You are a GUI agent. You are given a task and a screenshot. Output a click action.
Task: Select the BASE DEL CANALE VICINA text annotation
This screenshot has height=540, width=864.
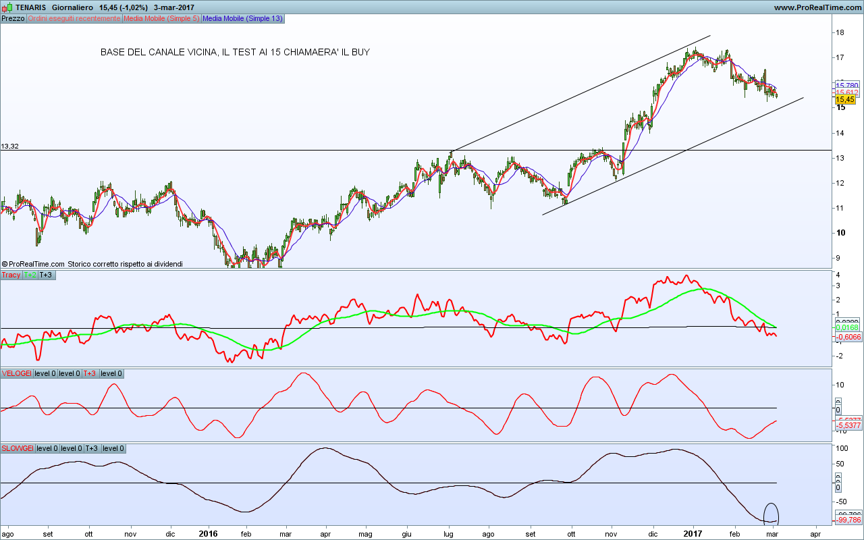(235, 52)
